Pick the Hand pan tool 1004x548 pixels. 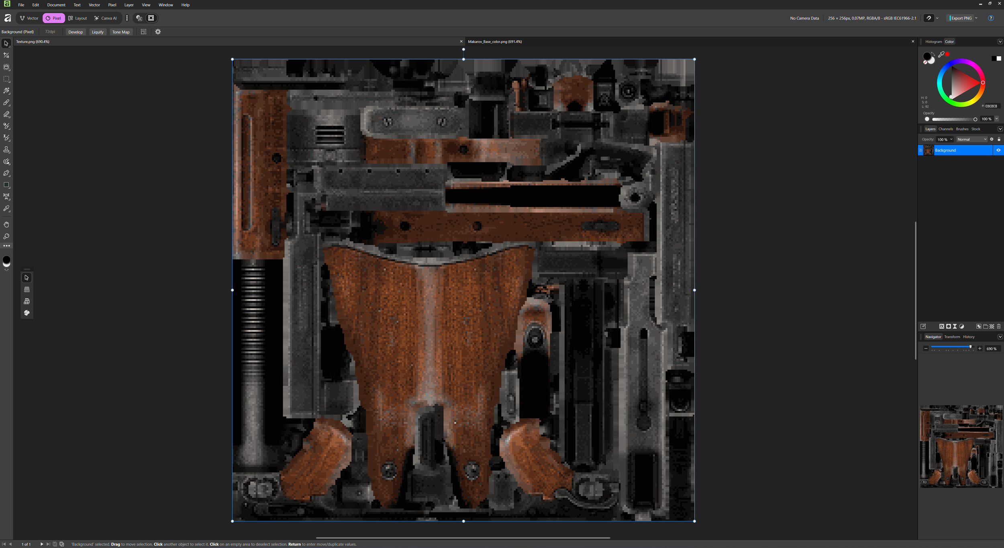6,225
